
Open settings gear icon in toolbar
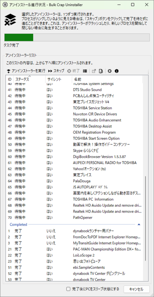[110, 71]
